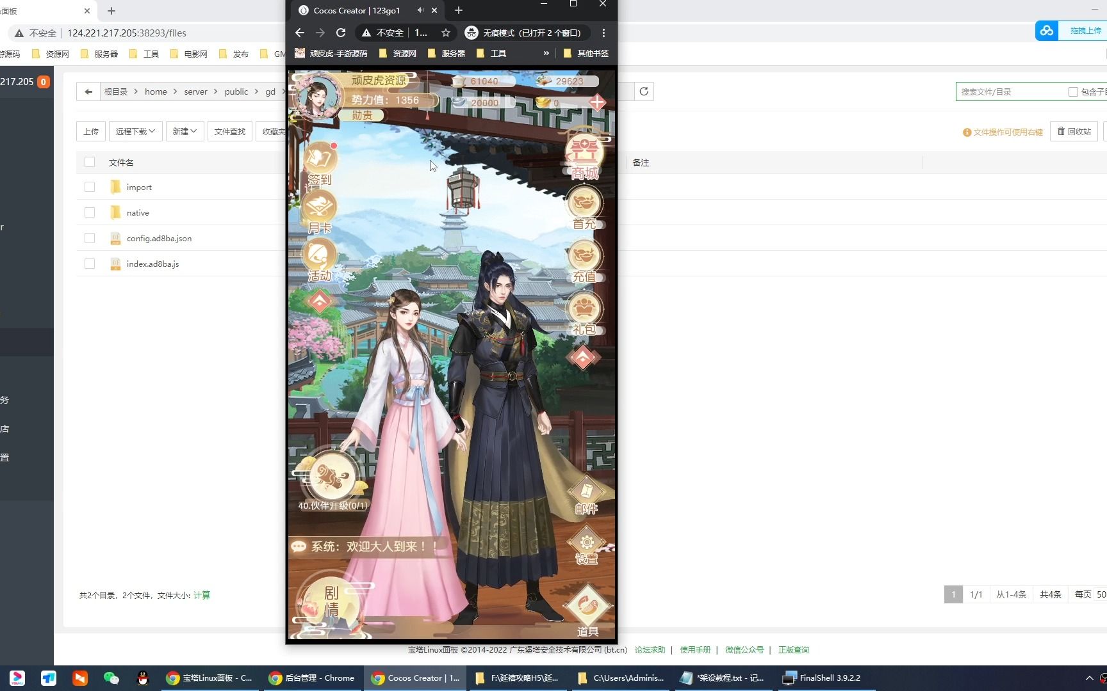
Task: Click the player avatar portrait
Action: (x=318, y=96)
